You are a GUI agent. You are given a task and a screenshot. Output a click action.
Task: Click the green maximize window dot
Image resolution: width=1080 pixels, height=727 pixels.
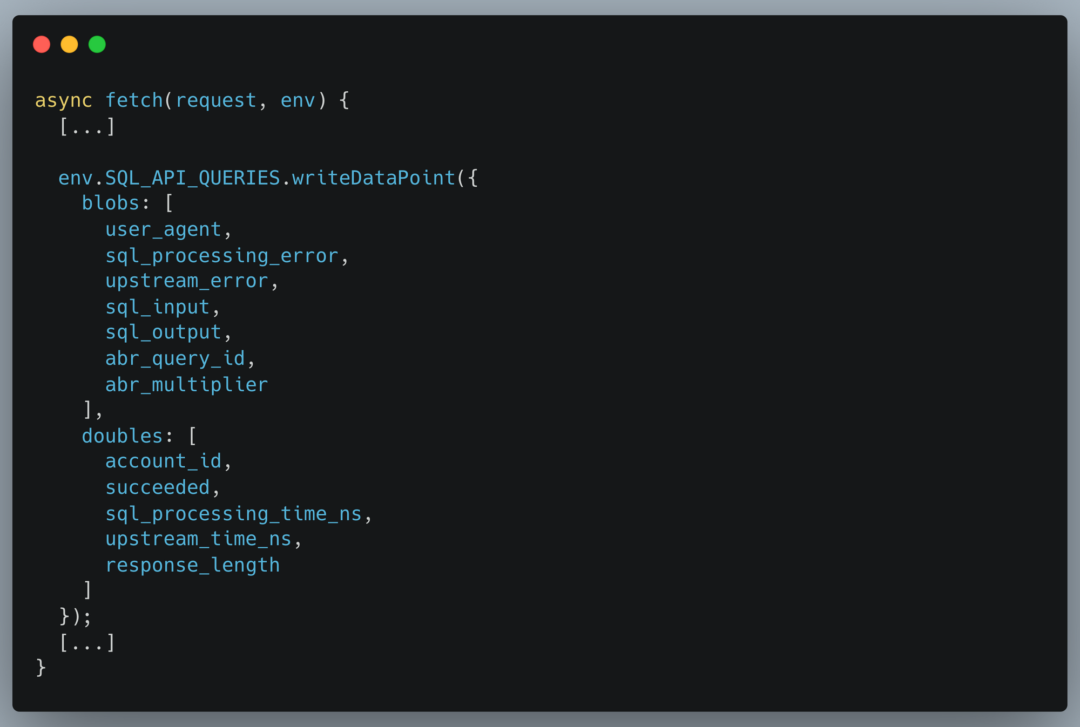pos(97,44)
